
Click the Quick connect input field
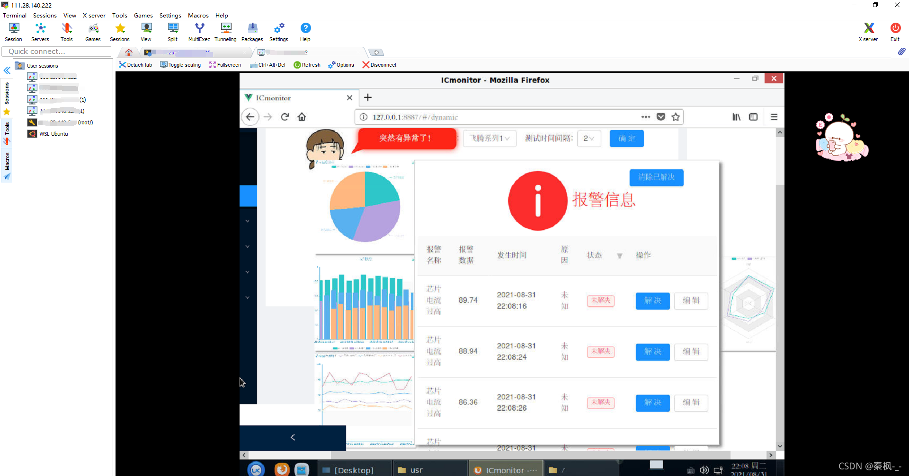coord(57,52)
